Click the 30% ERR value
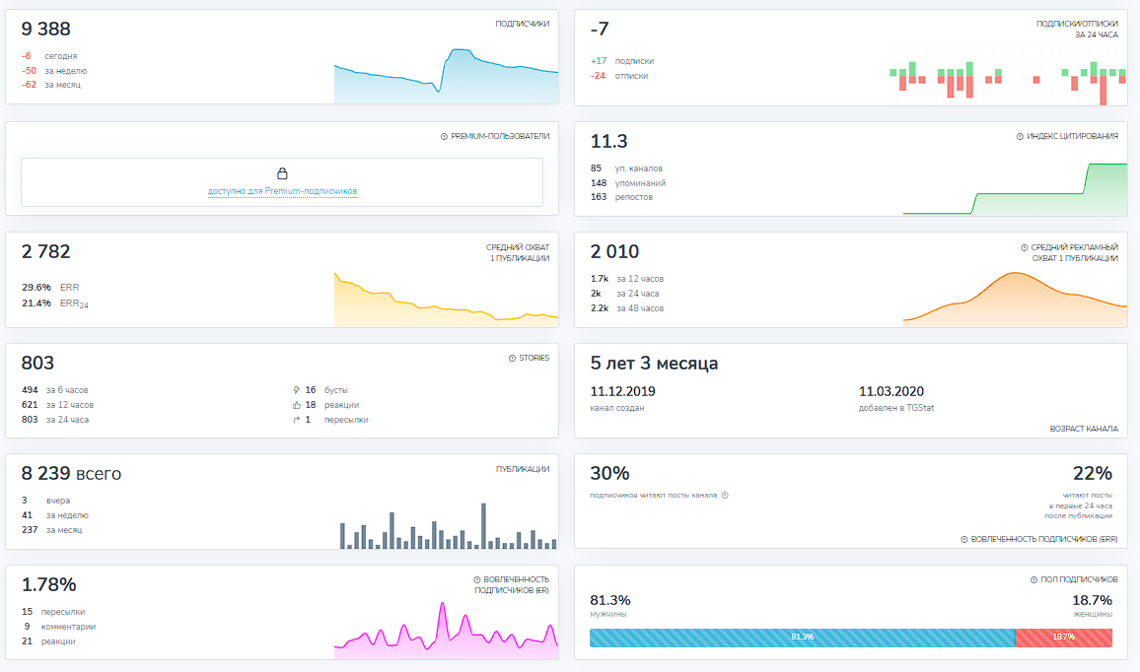 [x=609, y=474]
